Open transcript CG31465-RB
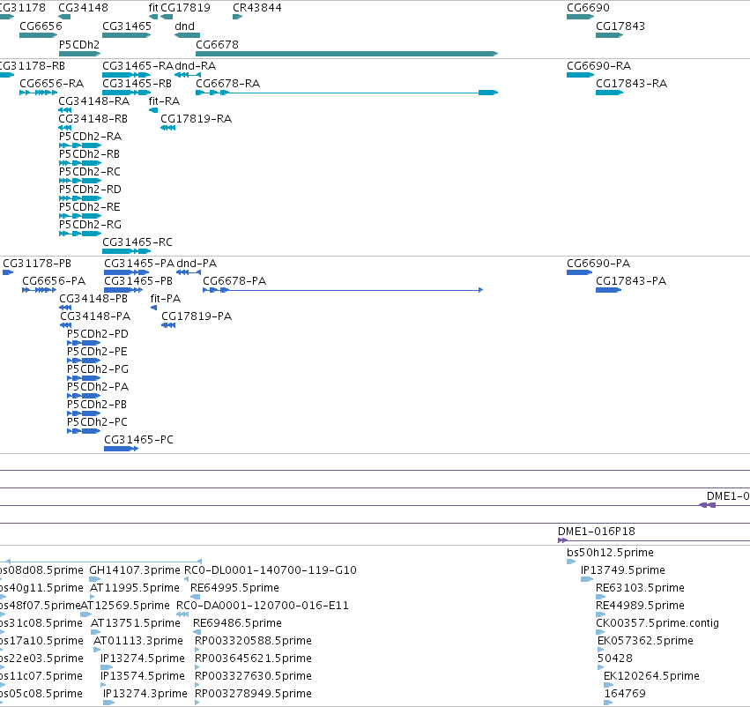The width and height of the screenshot is (750, 707). tap(137, 83)
